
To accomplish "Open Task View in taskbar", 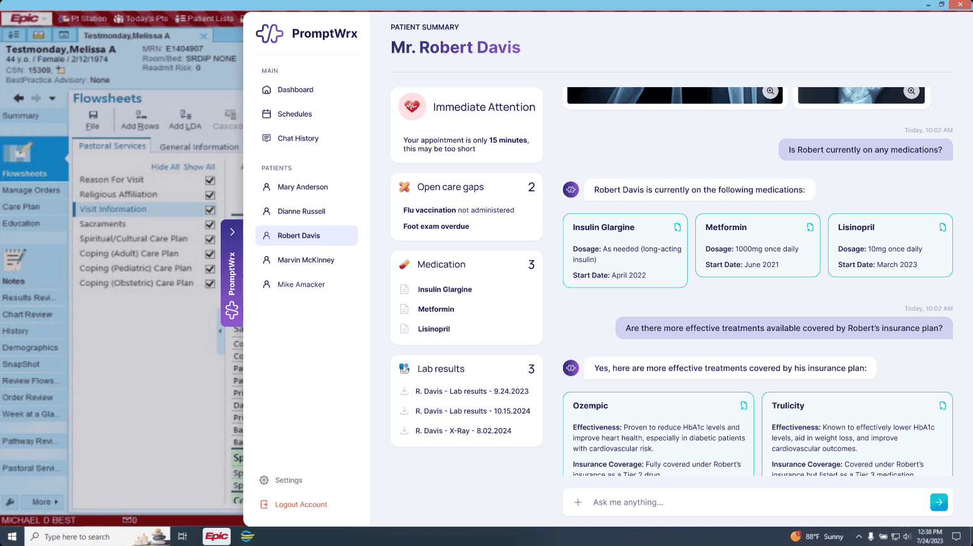I will coord(182,537).
